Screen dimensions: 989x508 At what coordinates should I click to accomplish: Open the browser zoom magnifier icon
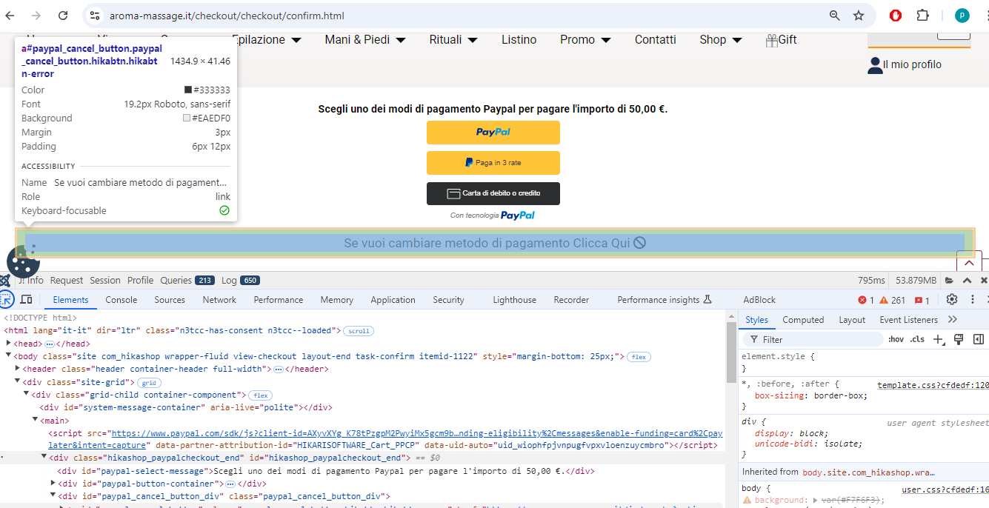835,16
